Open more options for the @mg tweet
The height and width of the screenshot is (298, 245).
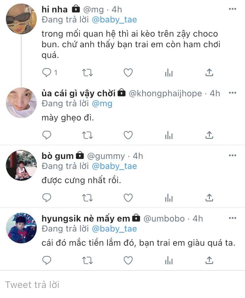coord(233,9)
